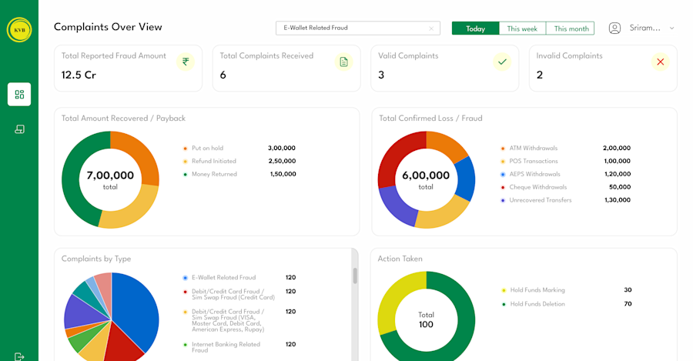Click the Hold Funds Deletion legend dot
The image size is (693, 361).
click(x=504, y=304)
